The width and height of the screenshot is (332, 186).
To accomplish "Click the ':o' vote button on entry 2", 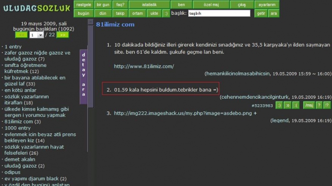I will tap(287, 105).
